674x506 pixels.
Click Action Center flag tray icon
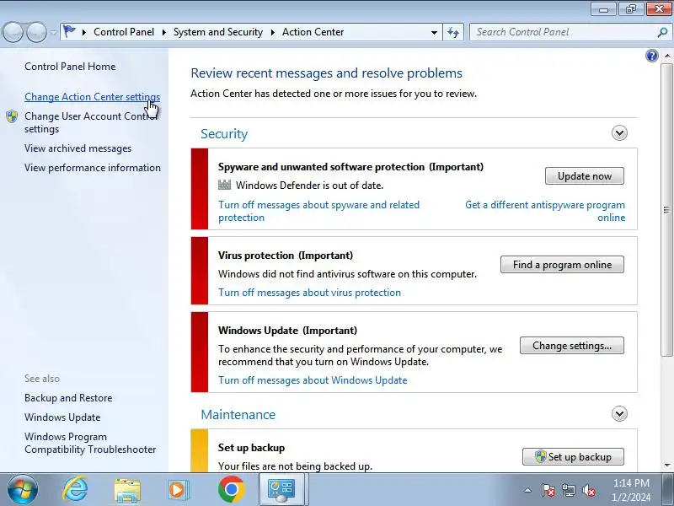(548, 490)
